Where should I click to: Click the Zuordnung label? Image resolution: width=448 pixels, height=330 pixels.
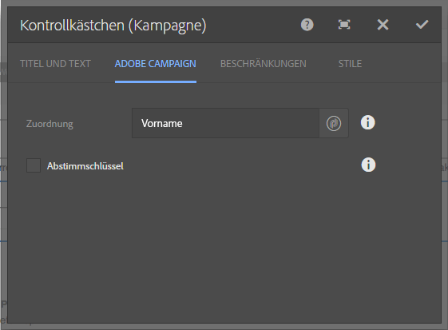coord(50,124)
